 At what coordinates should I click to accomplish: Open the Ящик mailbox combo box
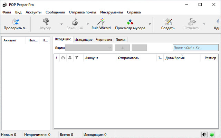pyautogui.click(x=88, y=48)
